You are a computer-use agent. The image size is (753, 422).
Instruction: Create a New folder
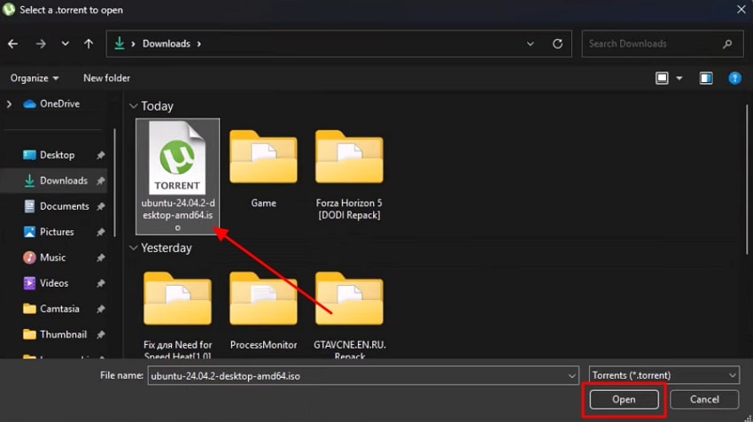pos(106,78)
